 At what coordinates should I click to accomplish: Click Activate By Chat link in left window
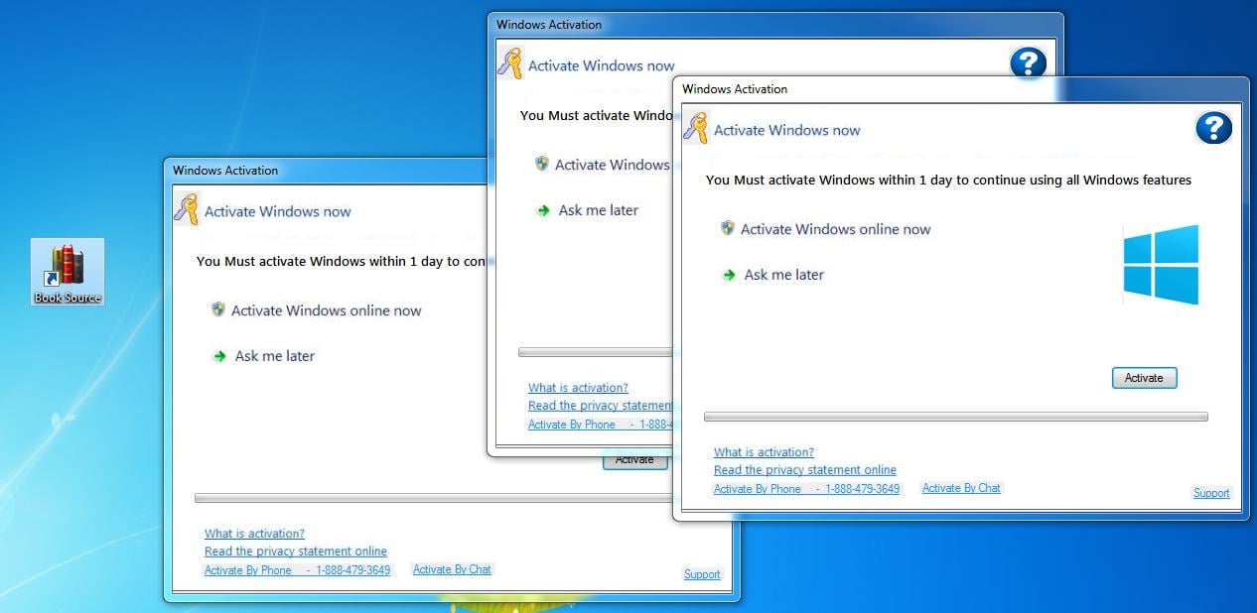[x=452, y=569]
